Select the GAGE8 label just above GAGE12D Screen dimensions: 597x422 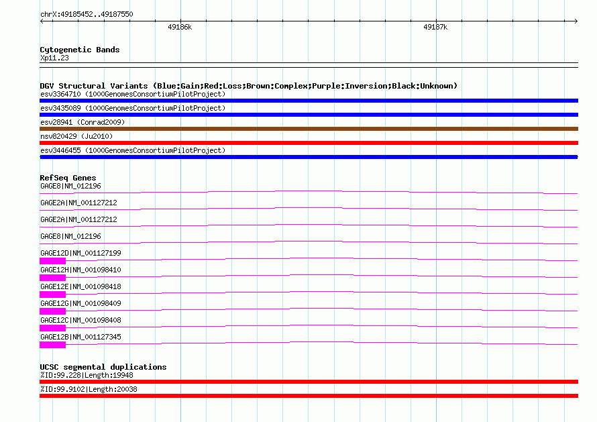[70, 237]
